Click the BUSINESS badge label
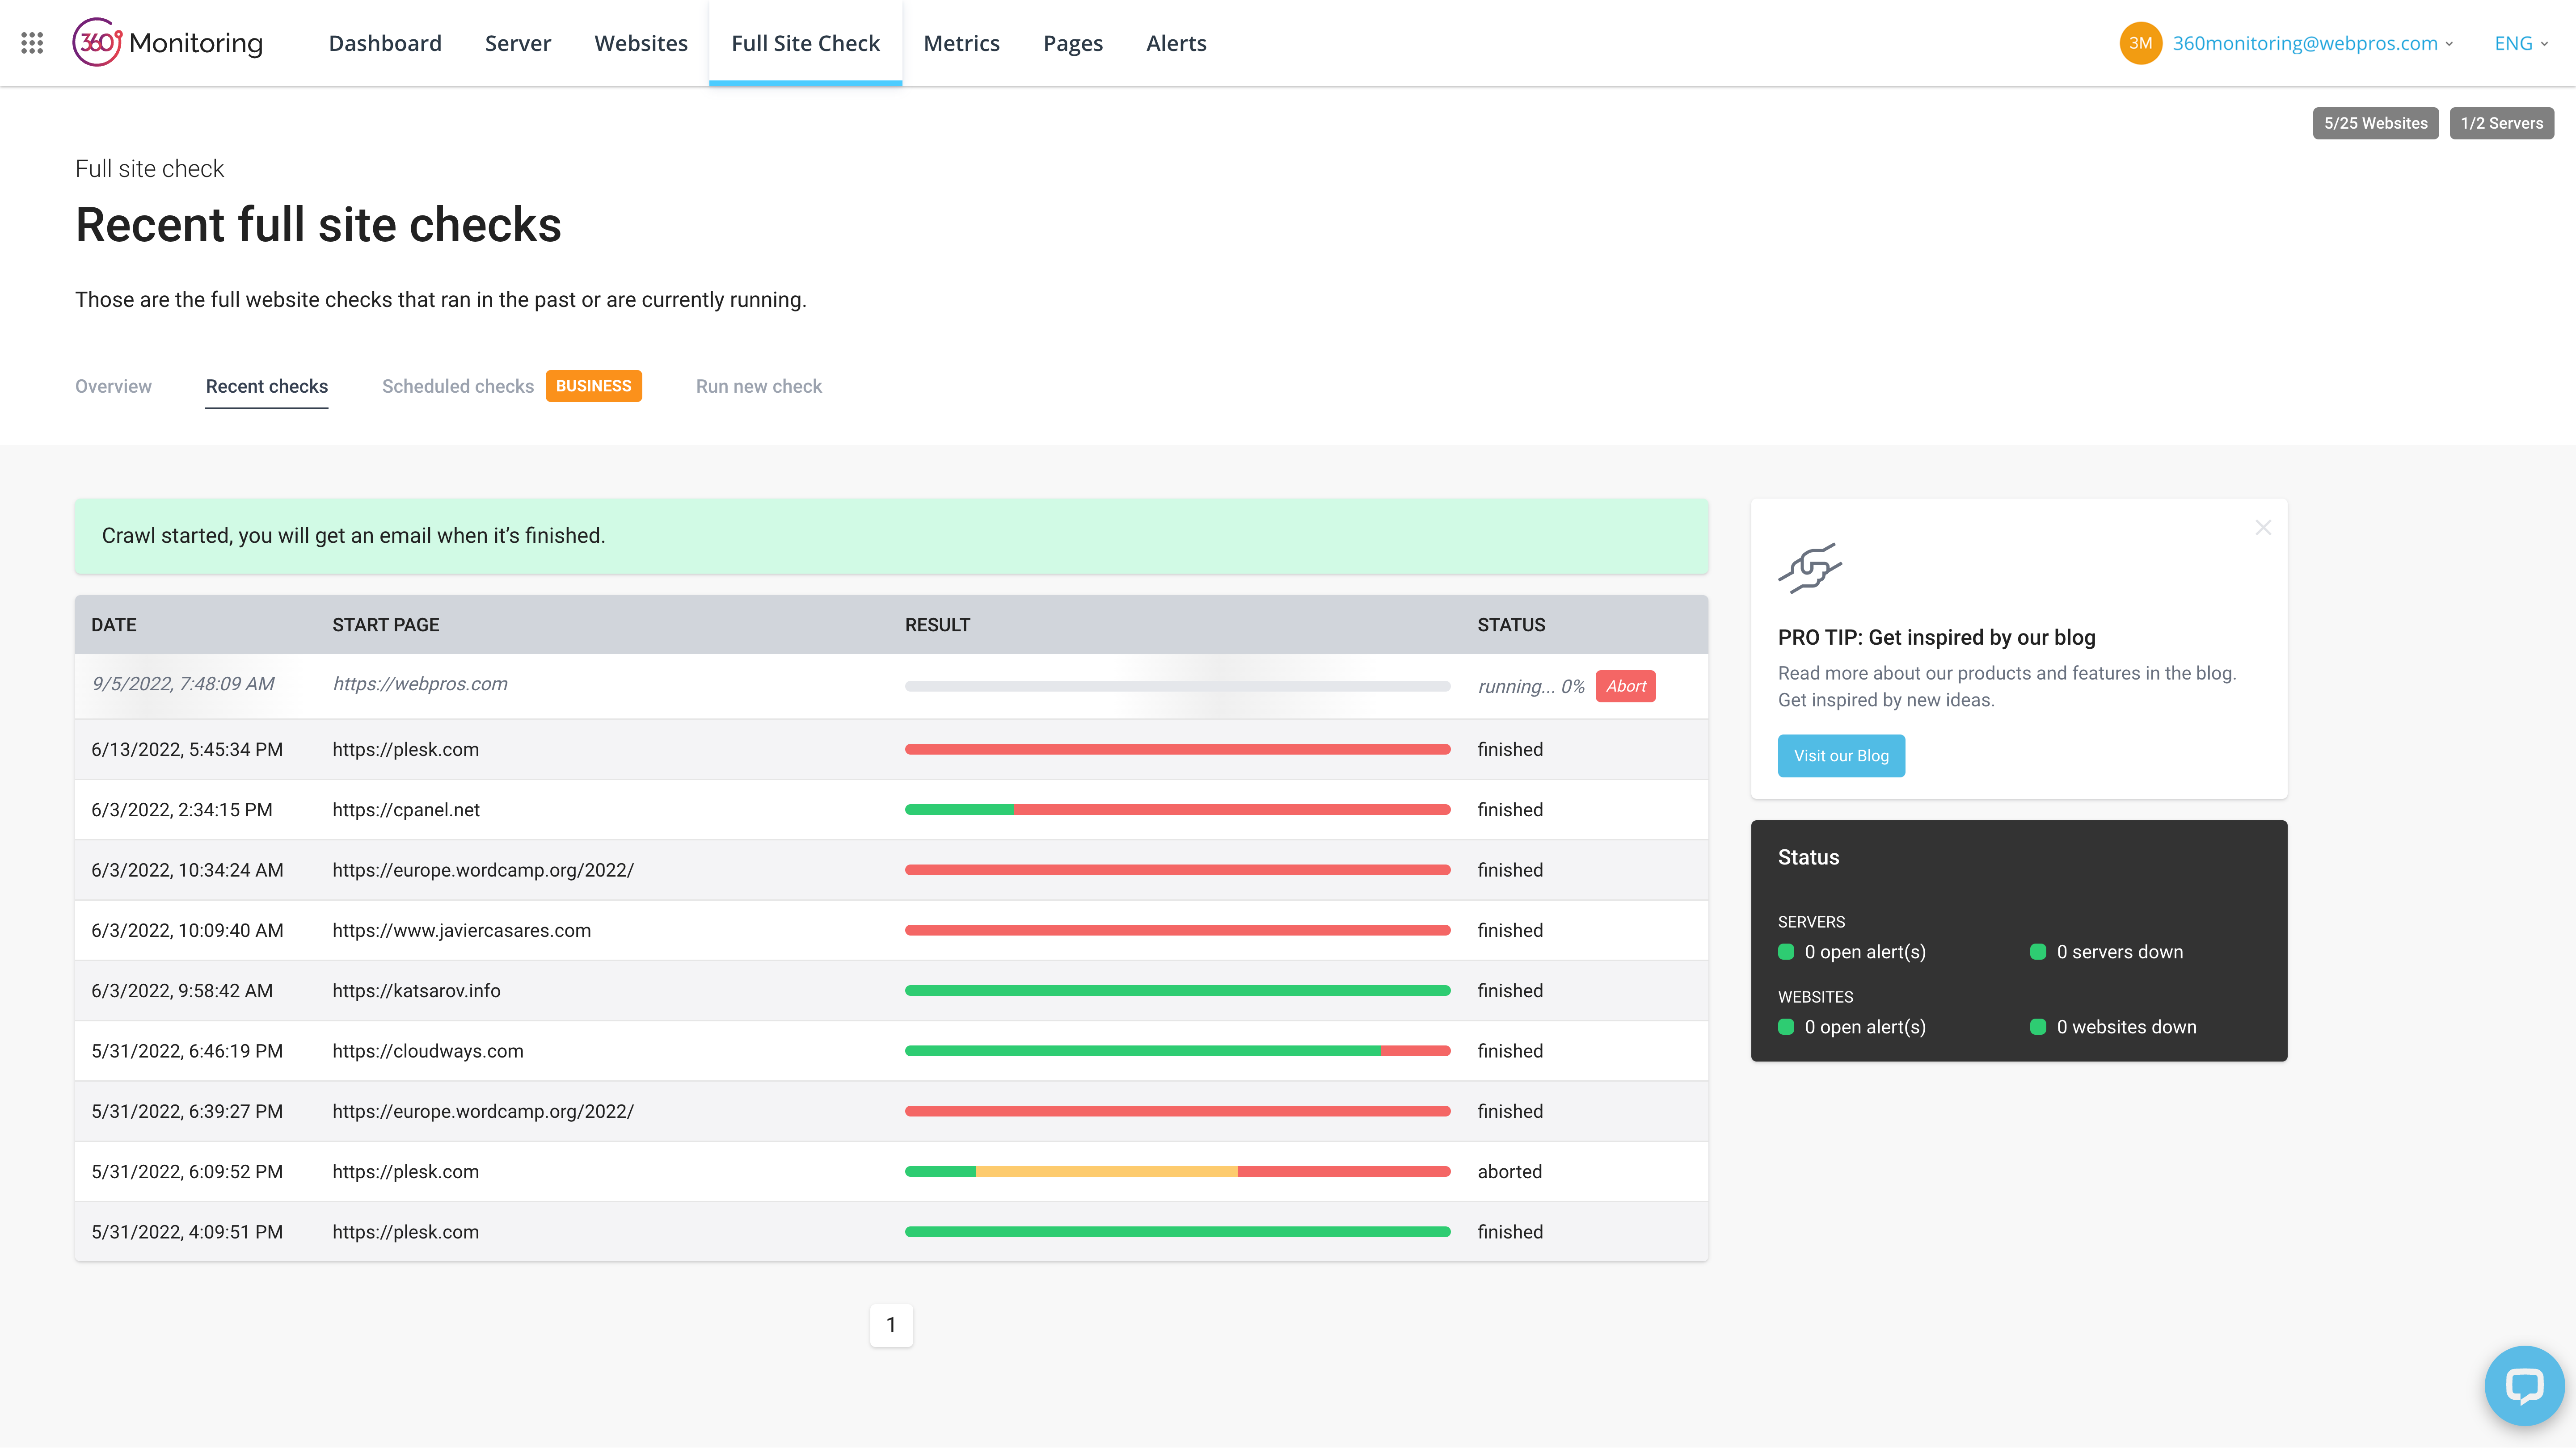Viewport: 2576px width, 1448px height. (593, 386)
